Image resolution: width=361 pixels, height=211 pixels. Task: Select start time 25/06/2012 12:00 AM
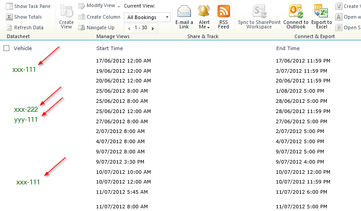(123, 111)
